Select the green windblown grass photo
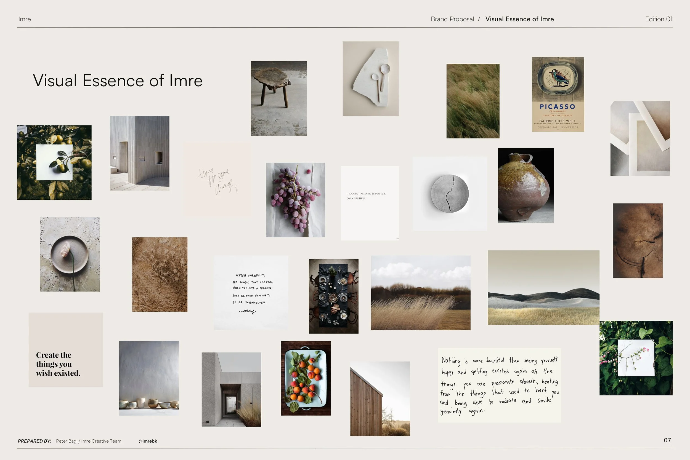This screenshot has width=690, height=460. (x=473, y=101)
